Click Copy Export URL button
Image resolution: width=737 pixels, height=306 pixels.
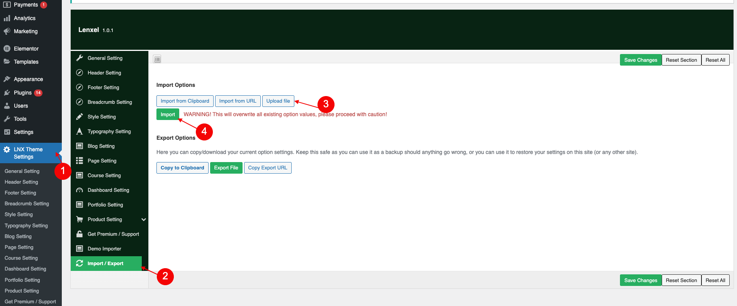click(x=268, y=168)
